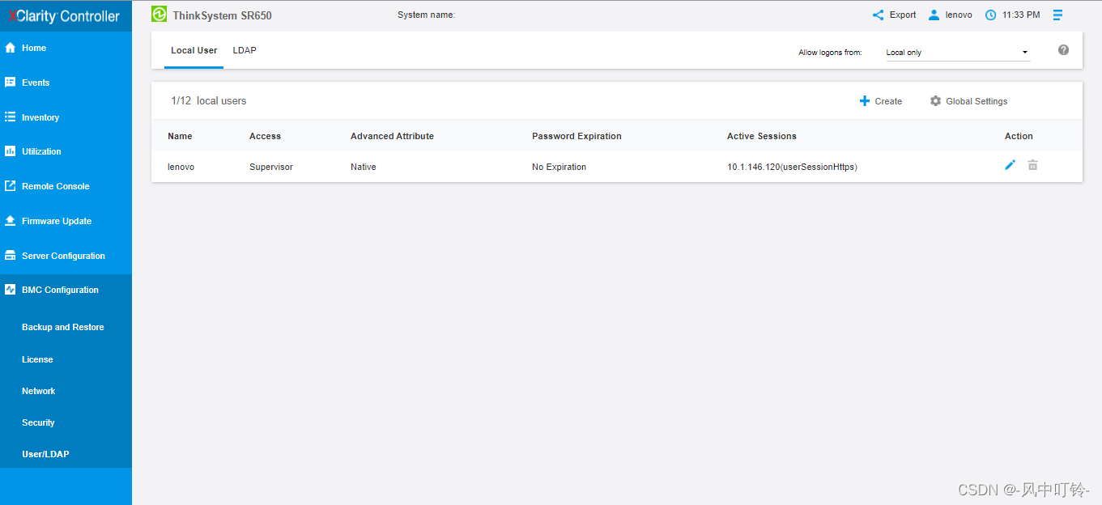Click the 1/12 local users count
Screen dimensions: 1102x505
[x=208, y=101]
